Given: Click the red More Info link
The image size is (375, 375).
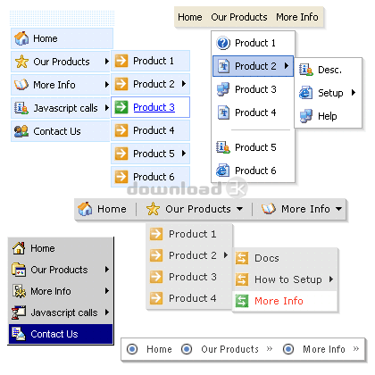Looking at the screenshot, I should [279, 301].
